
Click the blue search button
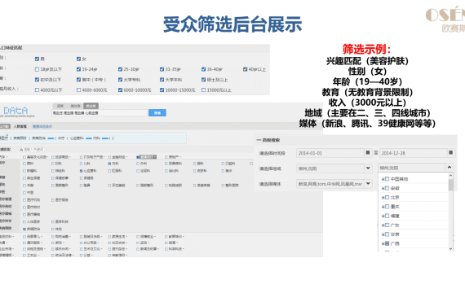157,113
